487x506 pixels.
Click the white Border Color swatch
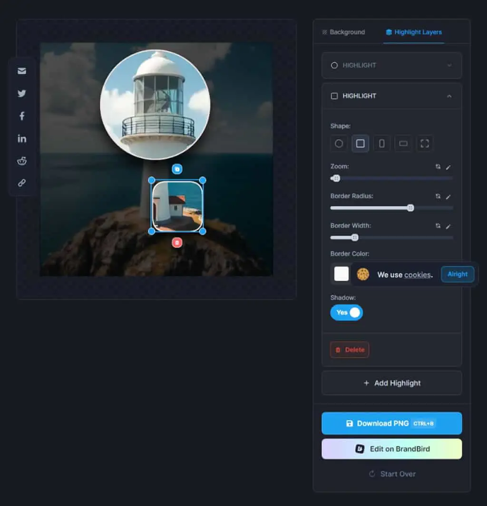(x=341, y=273)
